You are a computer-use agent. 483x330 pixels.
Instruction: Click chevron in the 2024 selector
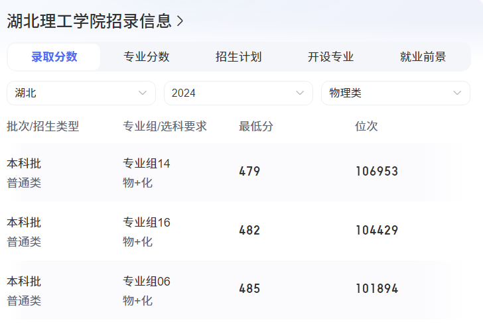click(x=300, y=93)
